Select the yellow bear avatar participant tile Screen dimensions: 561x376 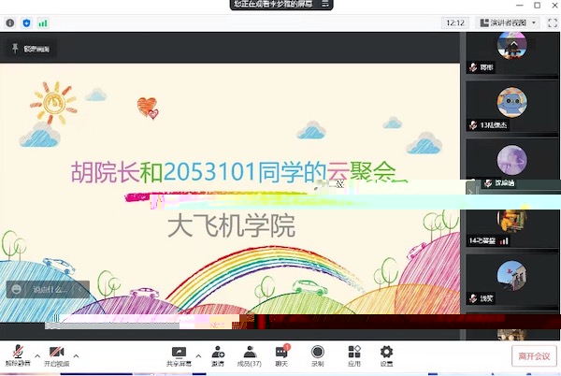pyautogui.click(x=512, y=221)
